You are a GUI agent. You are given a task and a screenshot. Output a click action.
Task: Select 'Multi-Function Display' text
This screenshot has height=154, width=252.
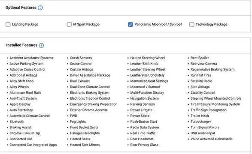pos(147,92)
